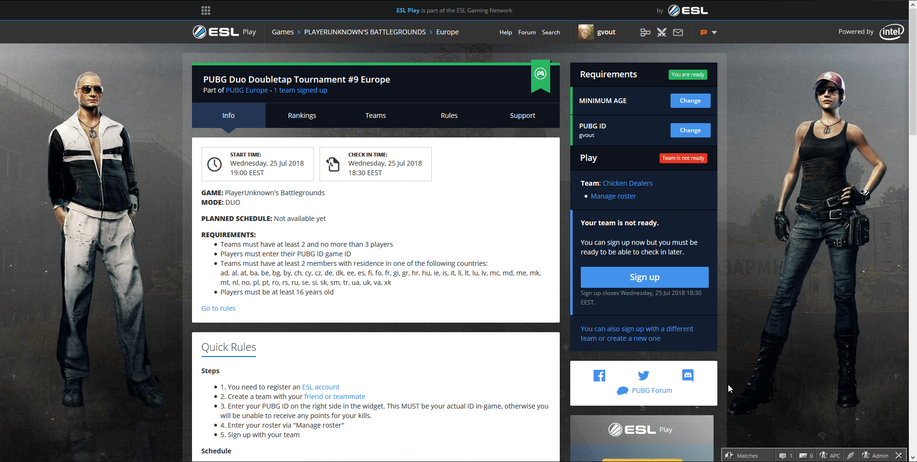
Task: Click the ESL logo at top right
Action: pos(688,10)
